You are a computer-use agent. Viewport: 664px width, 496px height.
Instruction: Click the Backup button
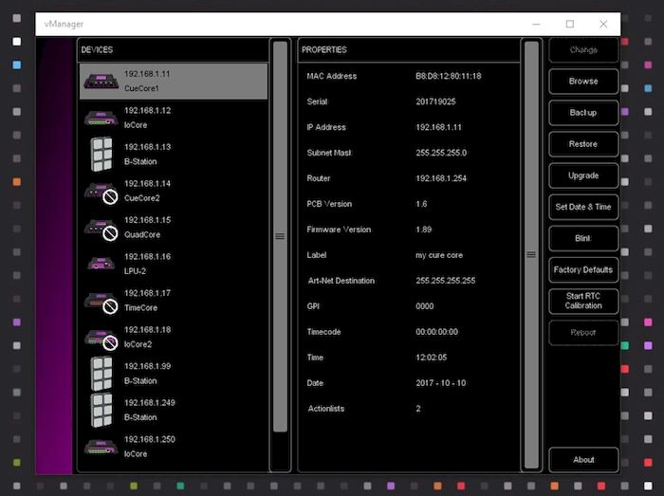[583, 113]
